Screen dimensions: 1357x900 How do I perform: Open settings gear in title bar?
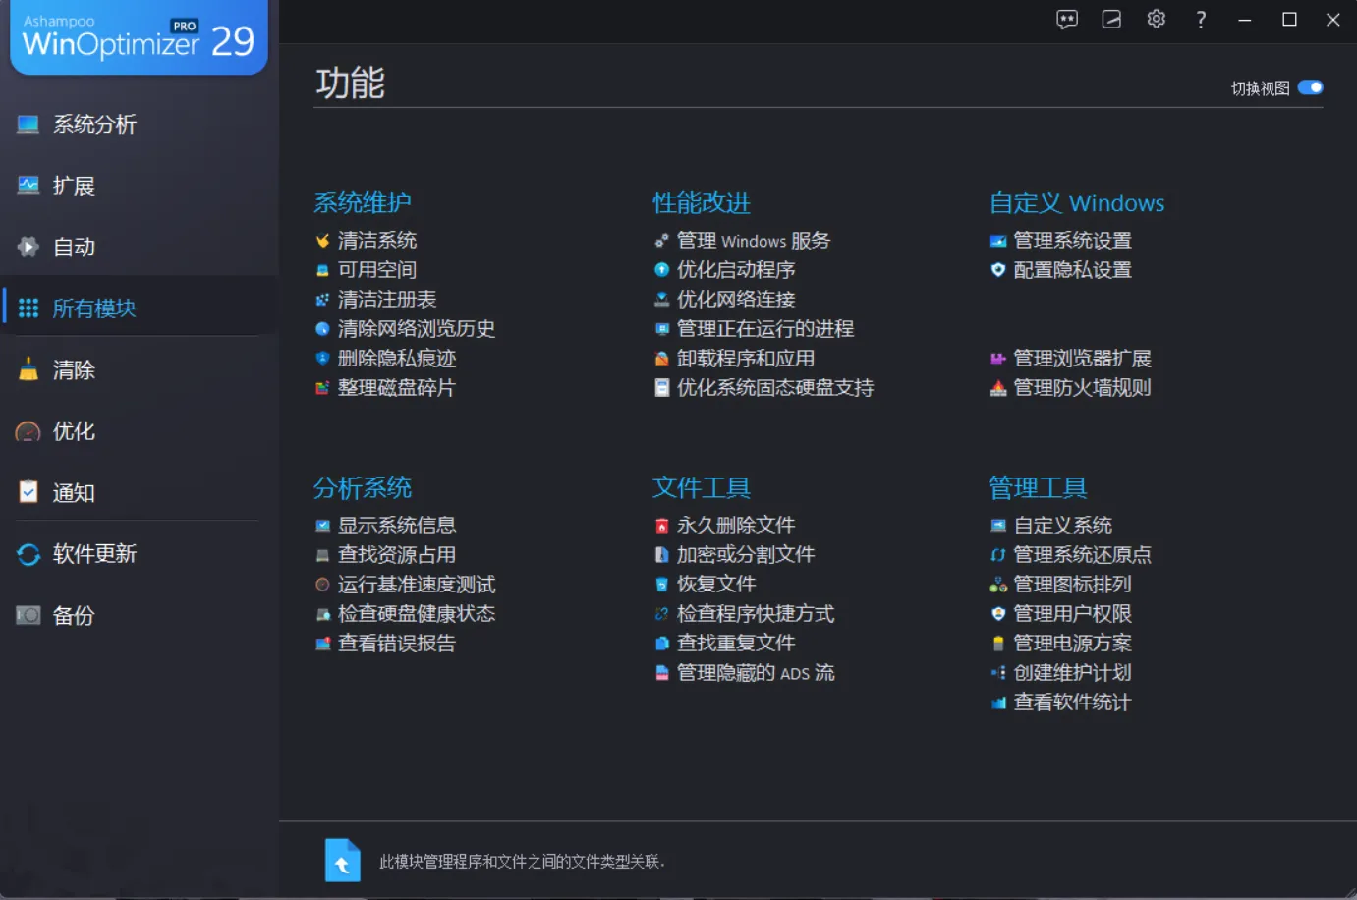click(x=1157, y=19)
